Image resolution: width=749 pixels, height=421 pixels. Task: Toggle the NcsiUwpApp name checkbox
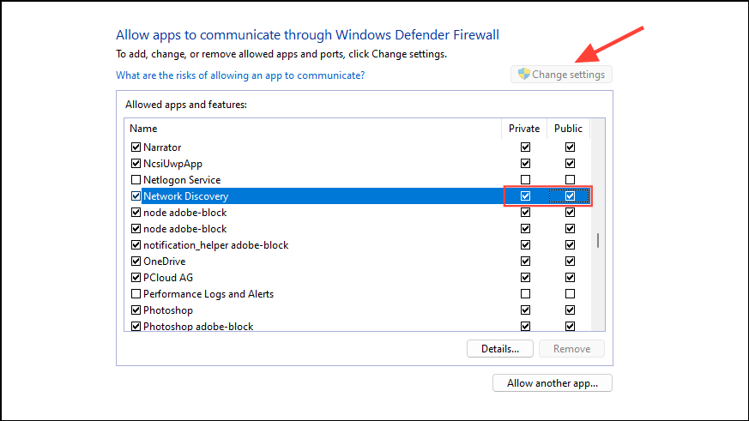click(136, 163)
